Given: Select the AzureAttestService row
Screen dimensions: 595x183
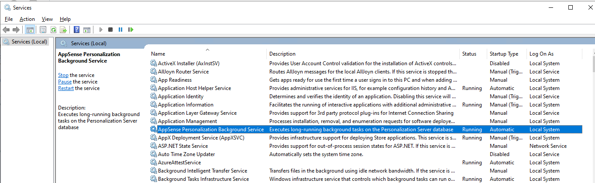Looking at the screenshot, I should pyautogui.click(x=179, y=163).
